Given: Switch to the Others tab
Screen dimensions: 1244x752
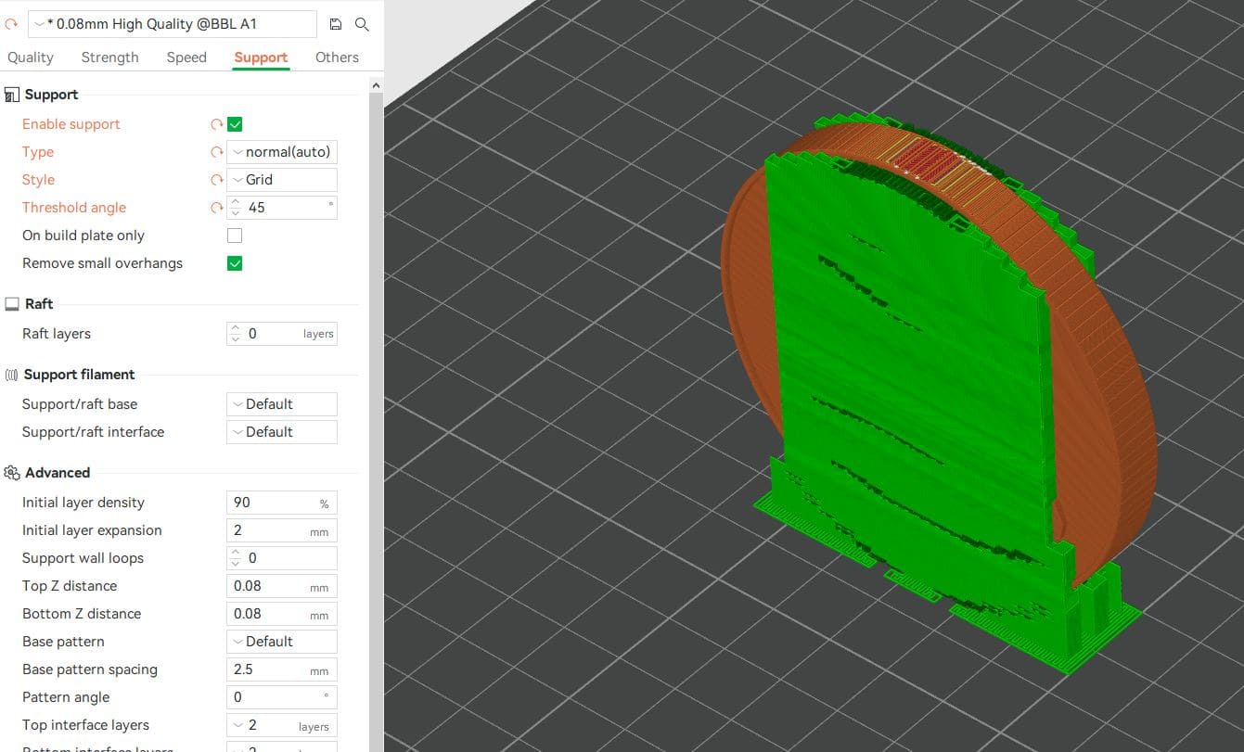Looking at the screenshot, I should (337, 57).
